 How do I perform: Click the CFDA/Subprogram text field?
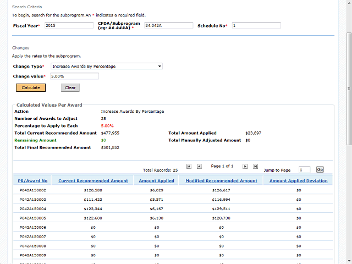pos(168,25)
